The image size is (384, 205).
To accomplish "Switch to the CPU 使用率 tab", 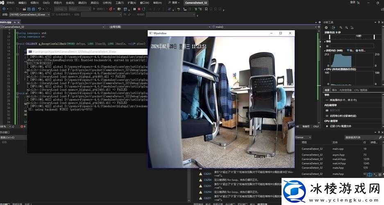I will (x=361, y=90).
